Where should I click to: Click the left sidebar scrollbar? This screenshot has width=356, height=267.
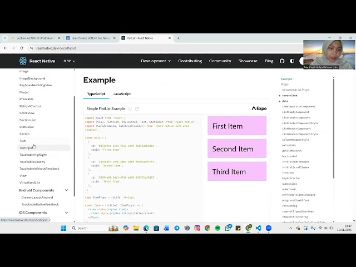click(75, 146)
